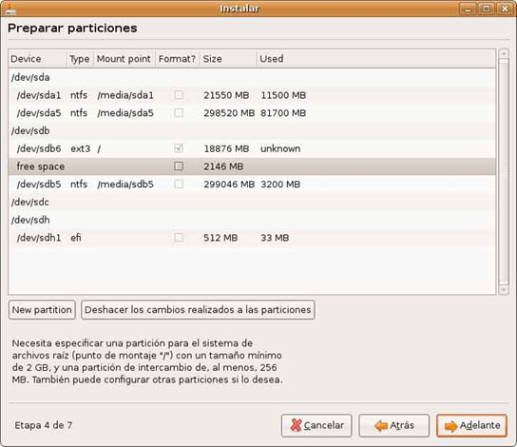This screenshot has width=517, height=447.
Task: Click the vertical scrollbar track
Action: click(504, 171)
